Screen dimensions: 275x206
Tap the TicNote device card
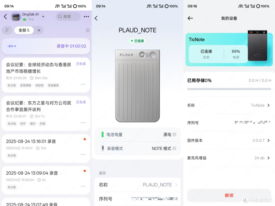pyautogui.click(x=229, y=50)
